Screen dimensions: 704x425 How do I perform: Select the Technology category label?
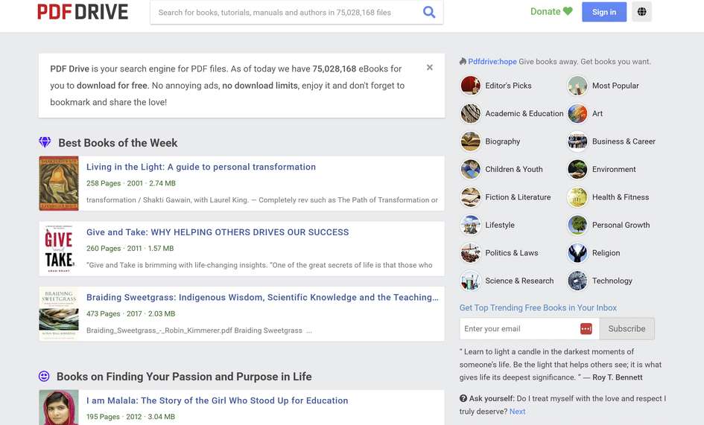coord(612,281)
